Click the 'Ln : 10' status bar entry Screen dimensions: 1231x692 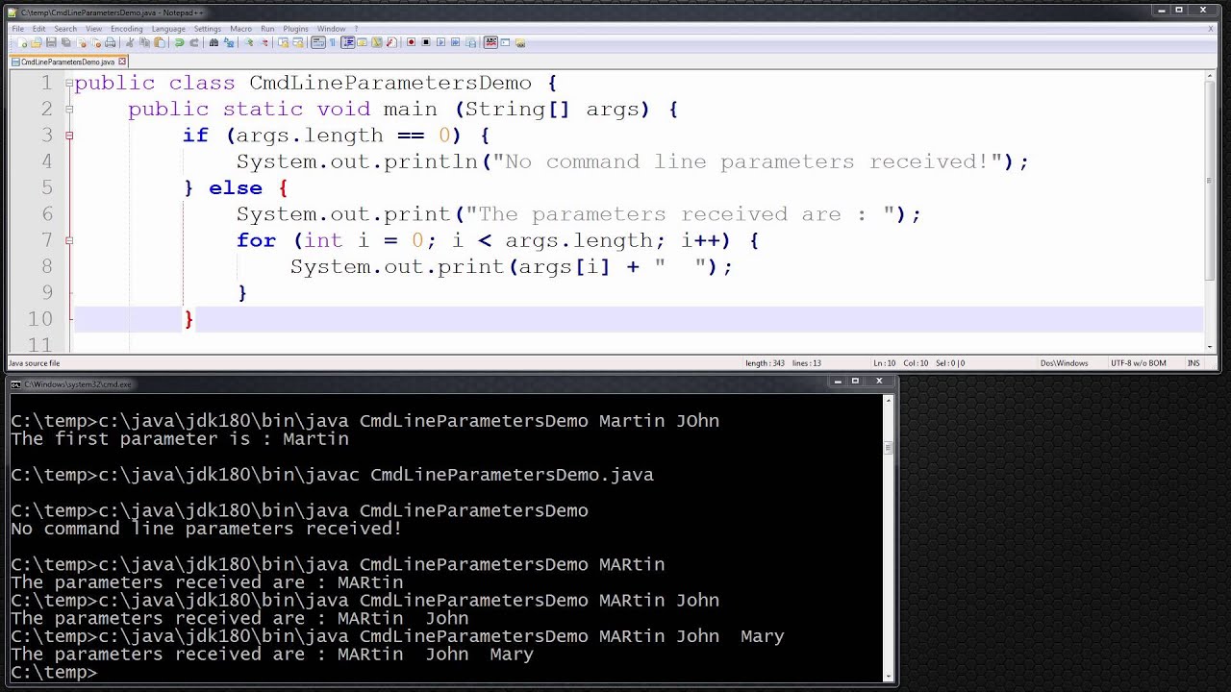[x=884, y=363]
